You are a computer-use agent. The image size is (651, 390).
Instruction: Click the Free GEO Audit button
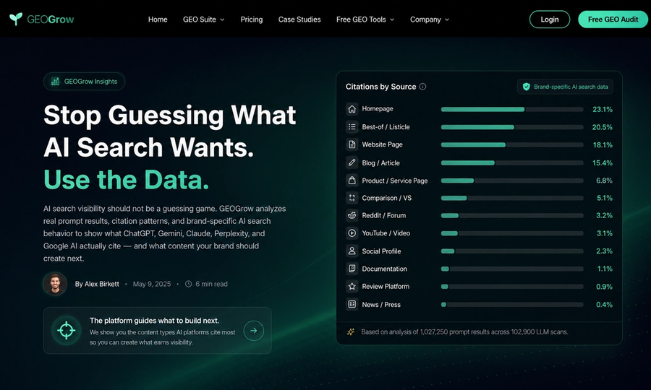[613, 19]
